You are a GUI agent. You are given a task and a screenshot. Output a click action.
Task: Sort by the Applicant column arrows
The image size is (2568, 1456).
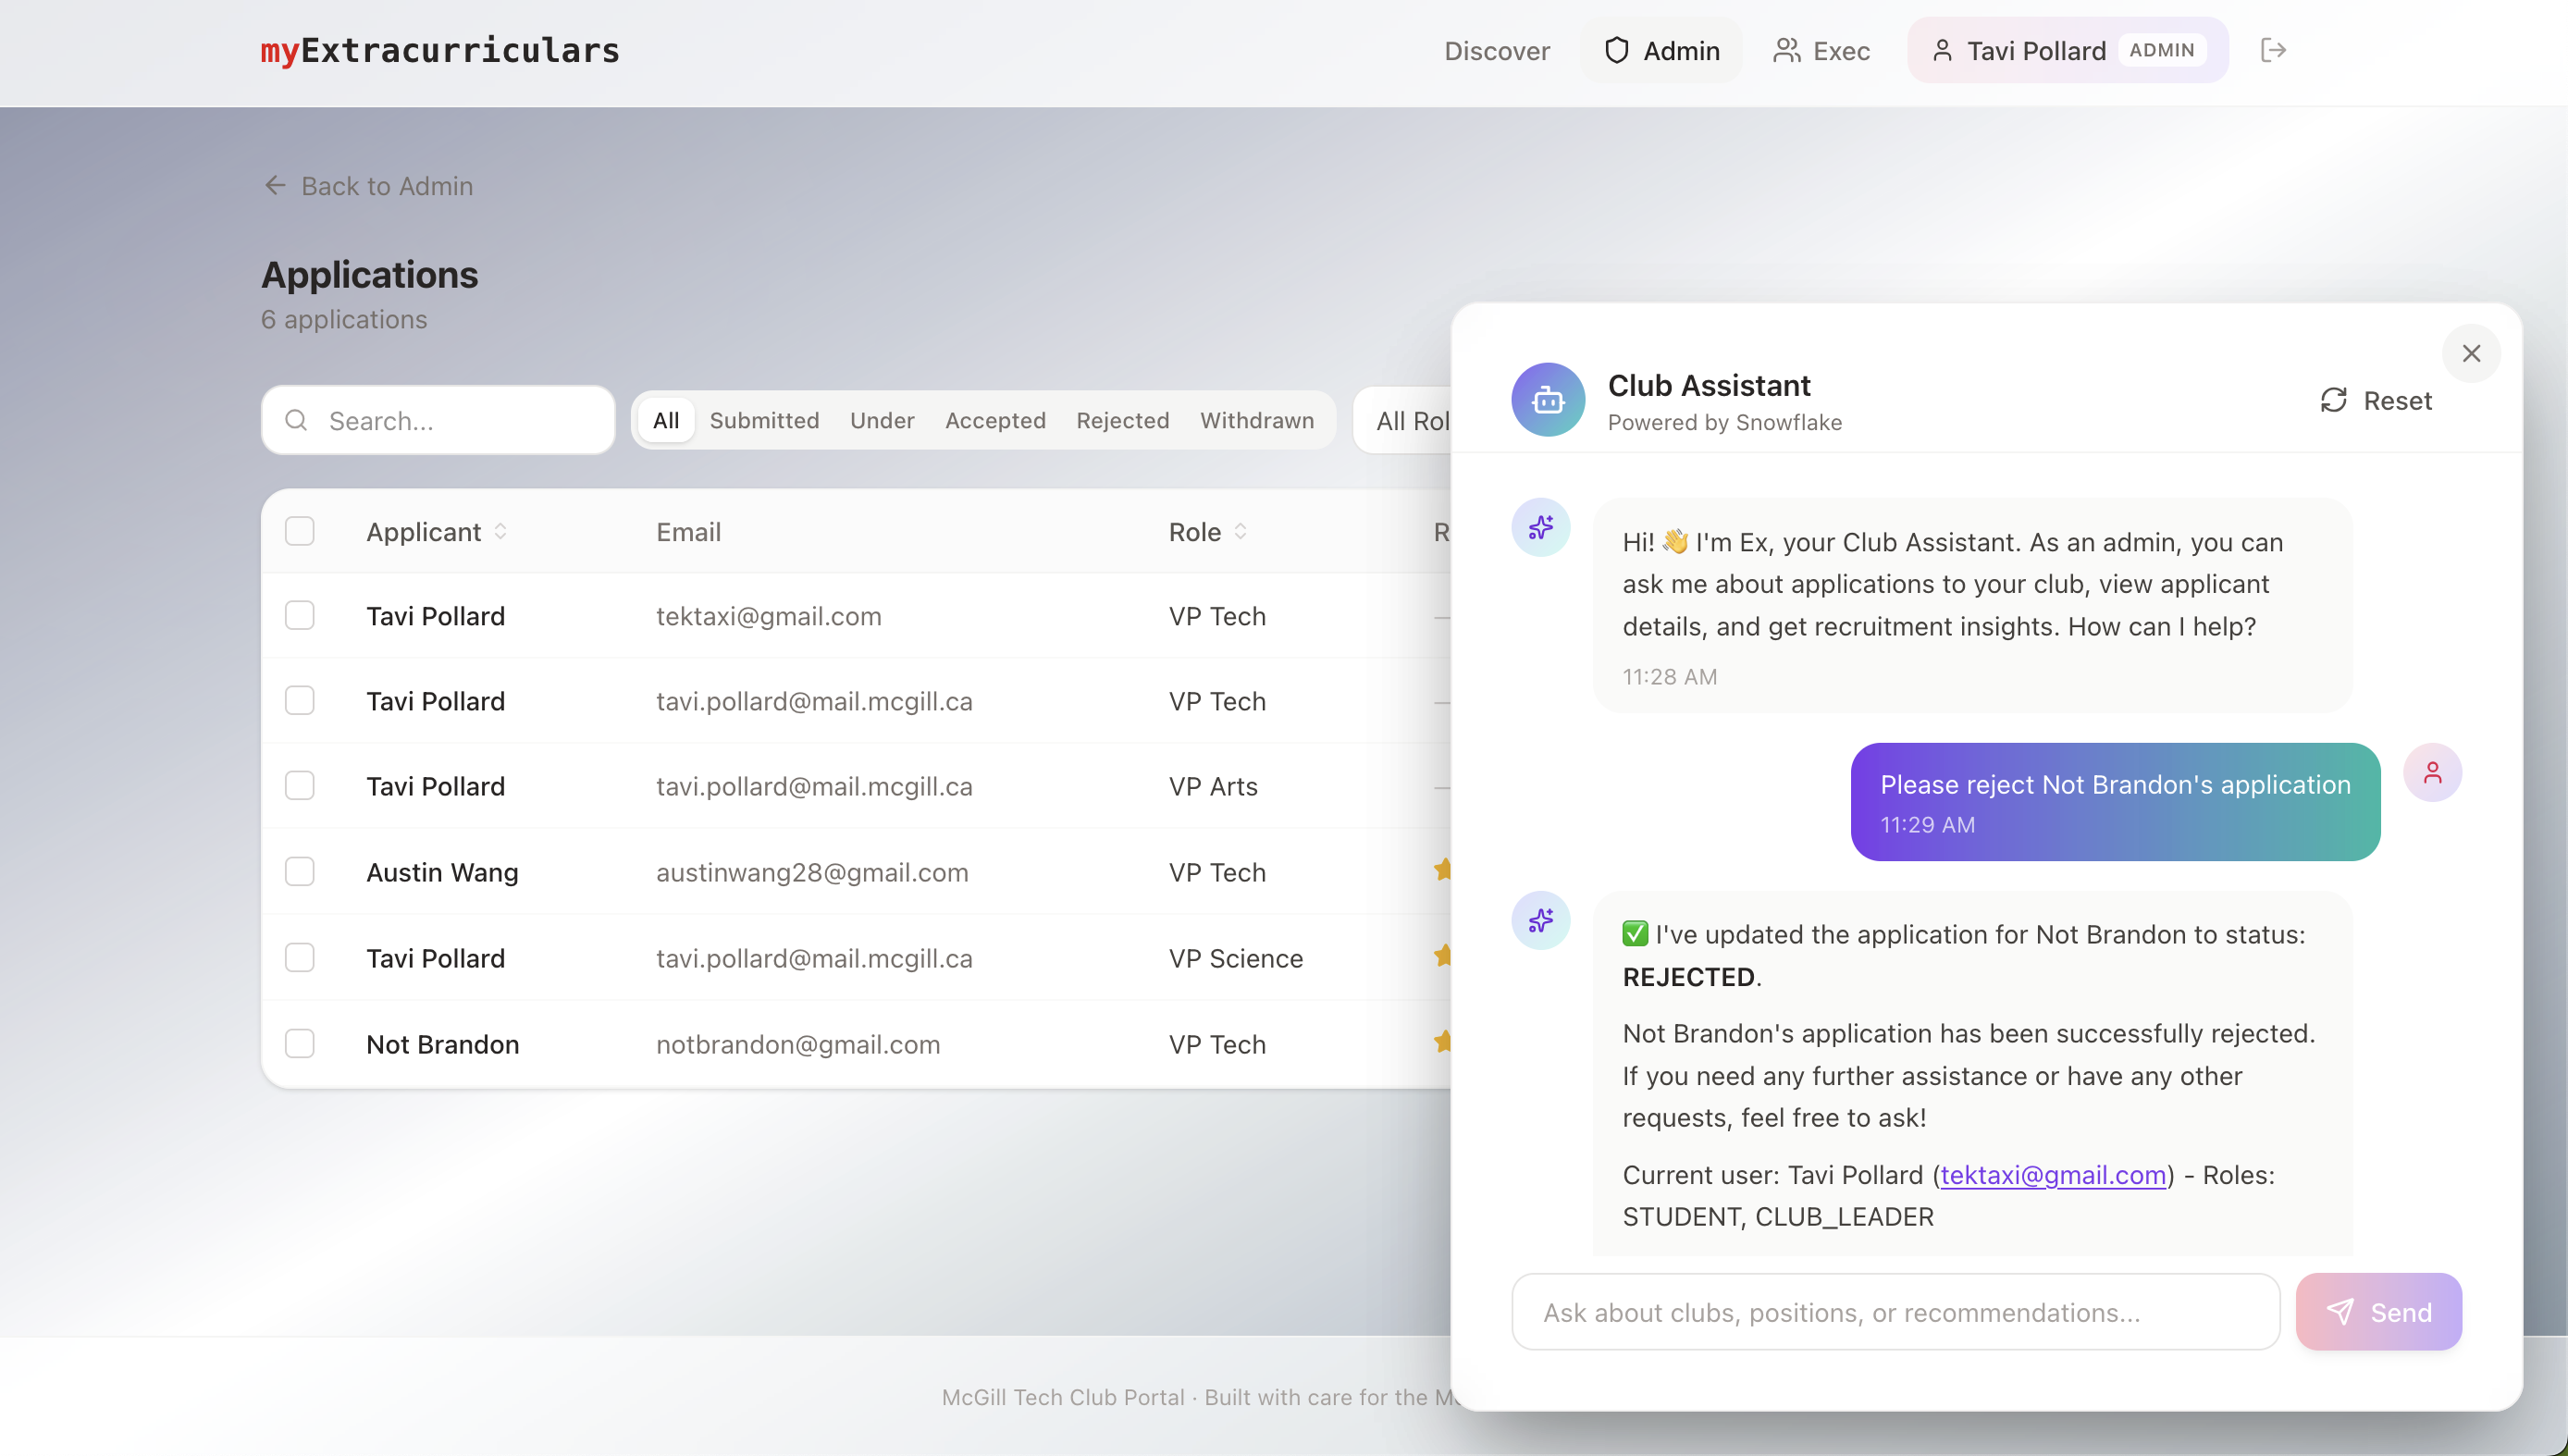[500, 531]
